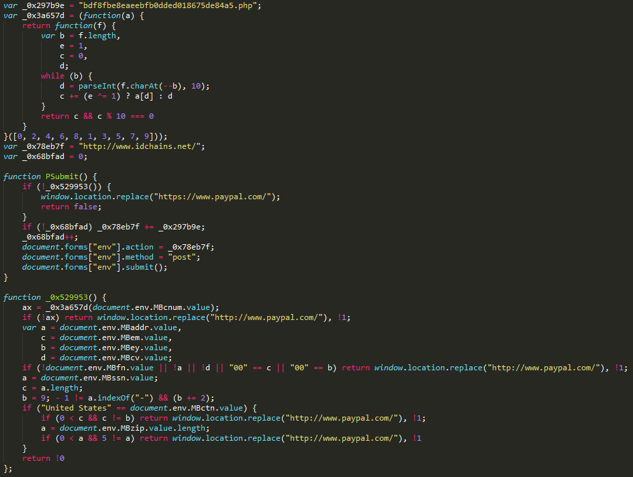
Task: Click "MBctn" field reference
Action: (x=203, y=409)
